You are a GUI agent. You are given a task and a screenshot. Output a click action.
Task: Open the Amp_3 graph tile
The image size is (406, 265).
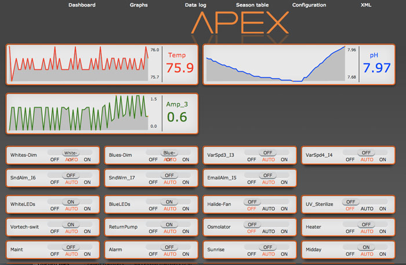pos(102,113)
